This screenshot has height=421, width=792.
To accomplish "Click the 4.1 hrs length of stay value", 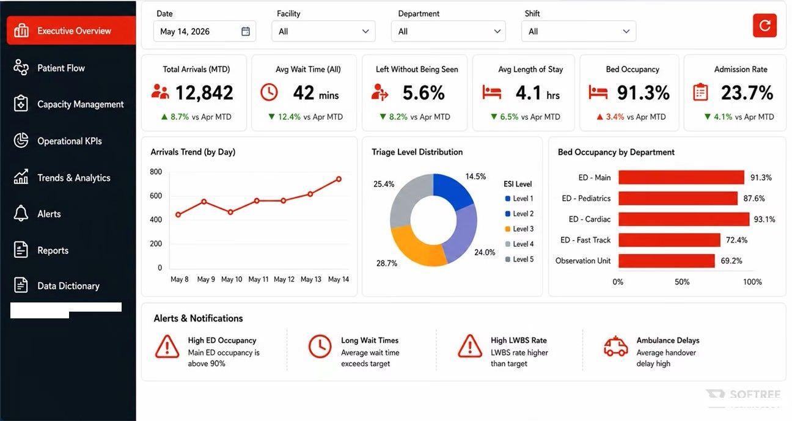I will coord(538,93).
